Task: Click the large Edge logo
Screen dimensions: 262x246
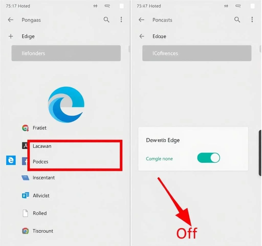Action: [66, 105]
